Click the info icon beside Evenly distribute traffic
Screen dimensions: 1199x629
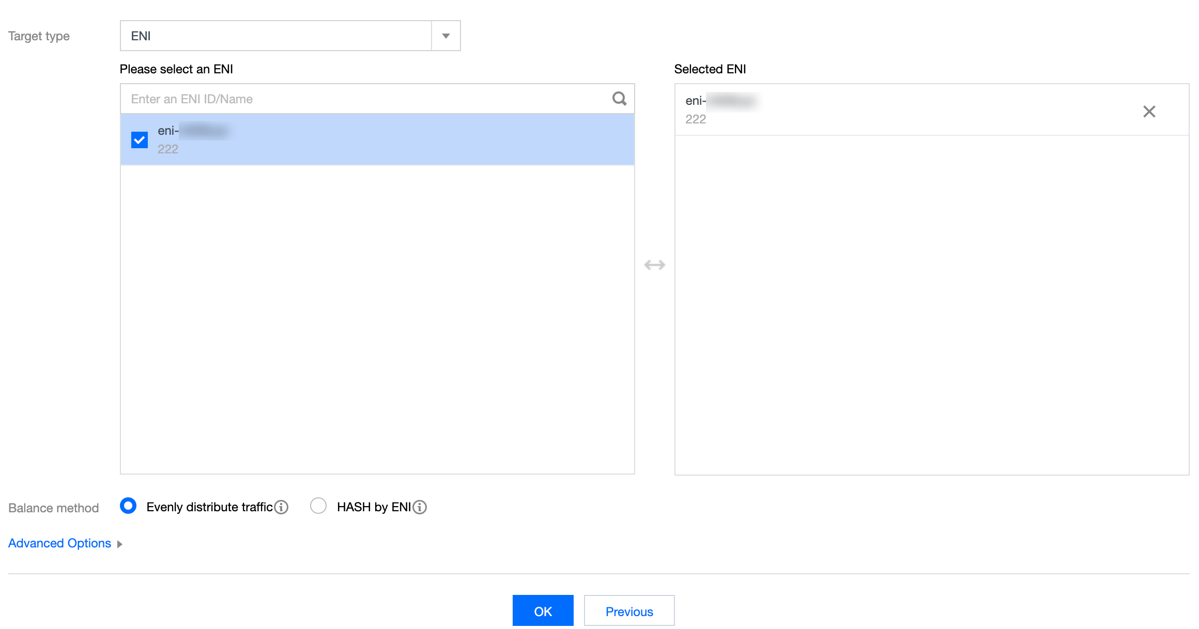tap(282, 507)
